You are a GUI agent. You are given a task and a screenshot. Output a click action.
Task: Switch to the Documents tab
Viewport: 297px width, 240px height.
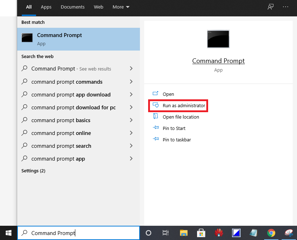(x=72, y=7)
